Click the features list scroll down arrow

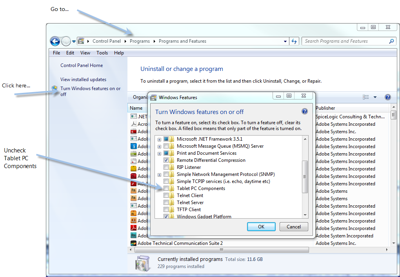pos(305,215)
